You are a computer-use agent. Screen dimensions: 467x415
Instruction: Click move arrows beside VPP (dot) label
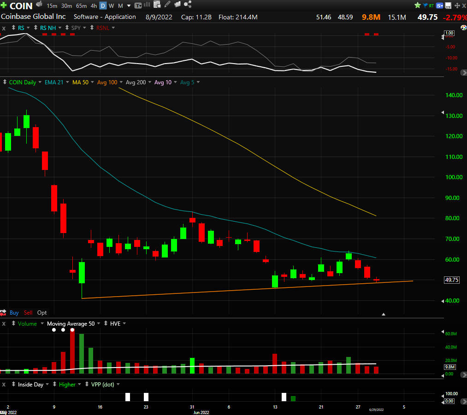87,384
